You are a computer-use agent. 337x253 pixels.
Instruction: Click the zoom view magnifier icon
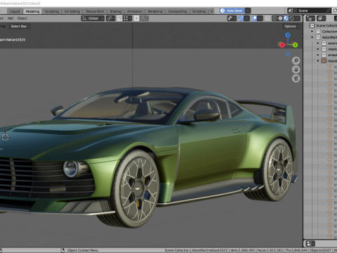(296, 60)
